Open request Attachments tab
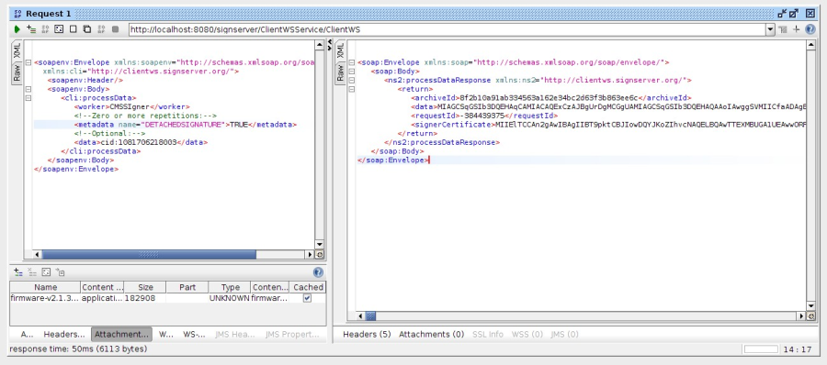 coord(121,335)
